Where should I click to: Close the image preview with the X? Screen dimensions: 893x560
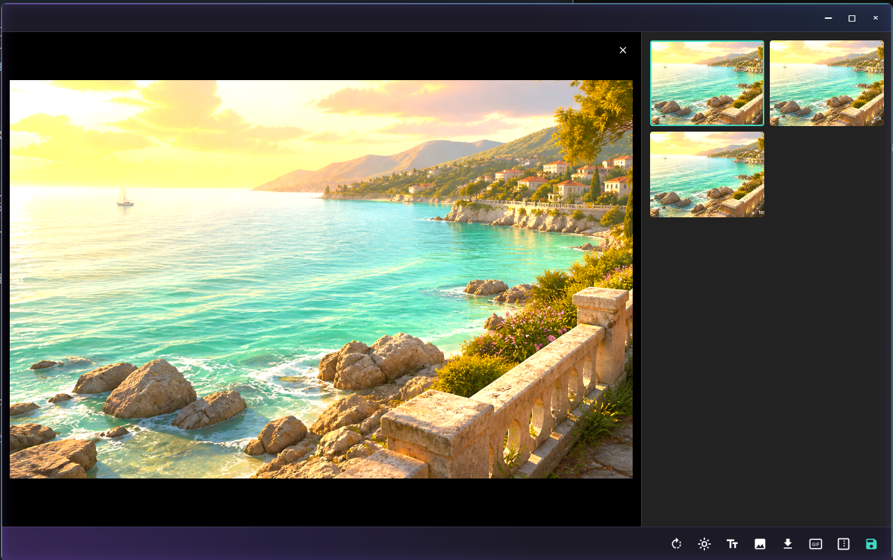click(623, 50)
